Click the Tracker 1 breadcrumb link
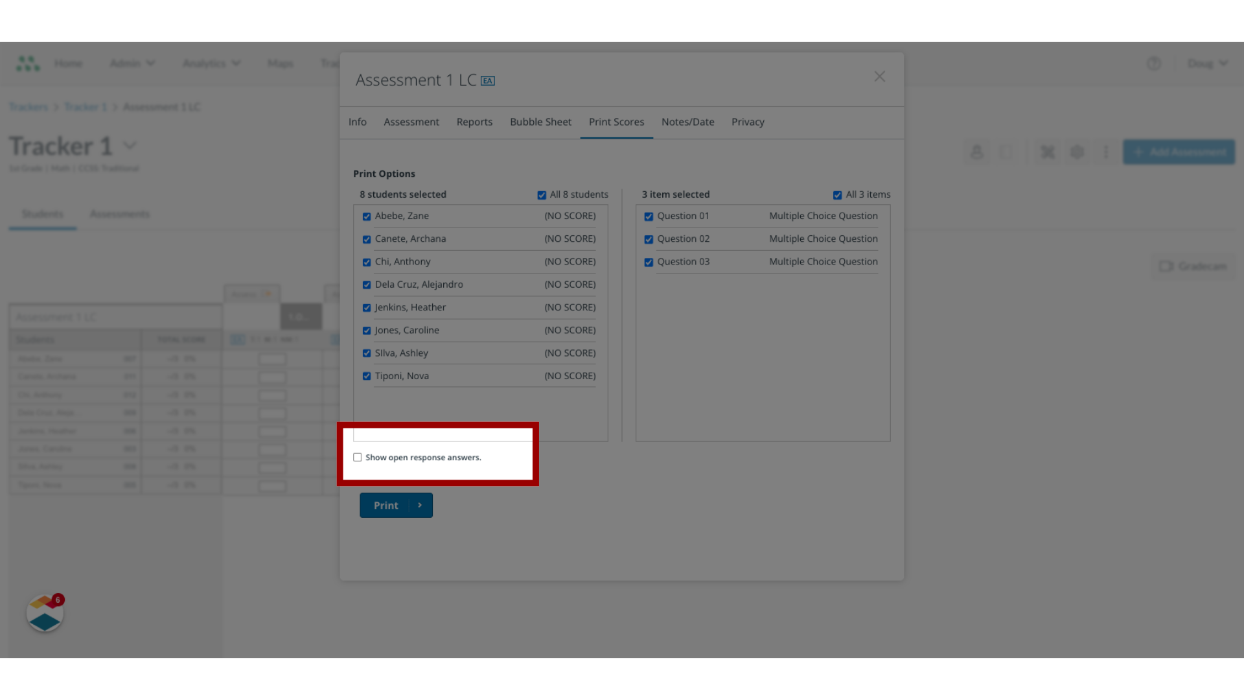 coord(86,107)
